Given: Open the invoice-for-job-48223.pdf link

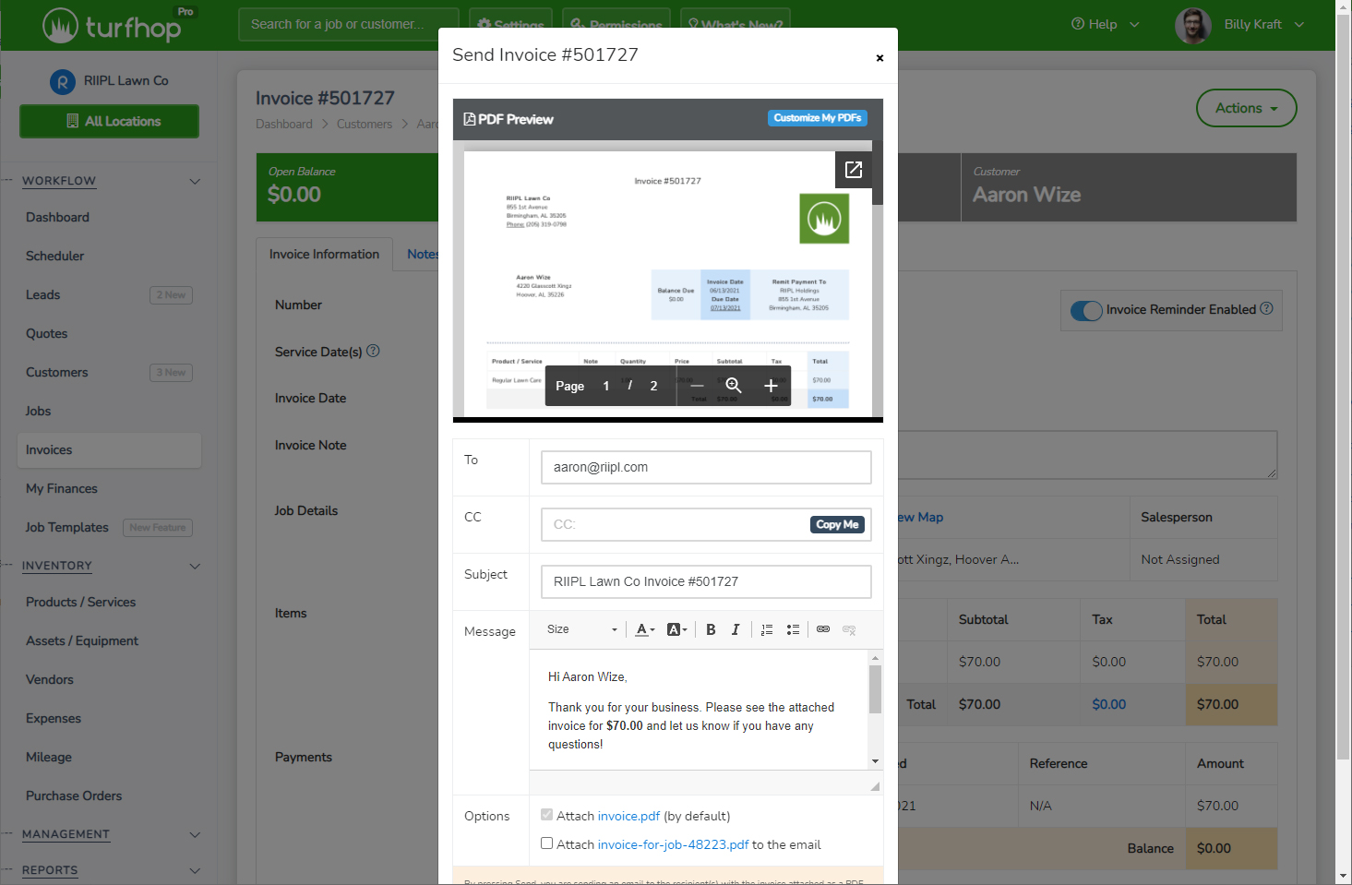Looking at the screenshot, I should coord(673,844).
